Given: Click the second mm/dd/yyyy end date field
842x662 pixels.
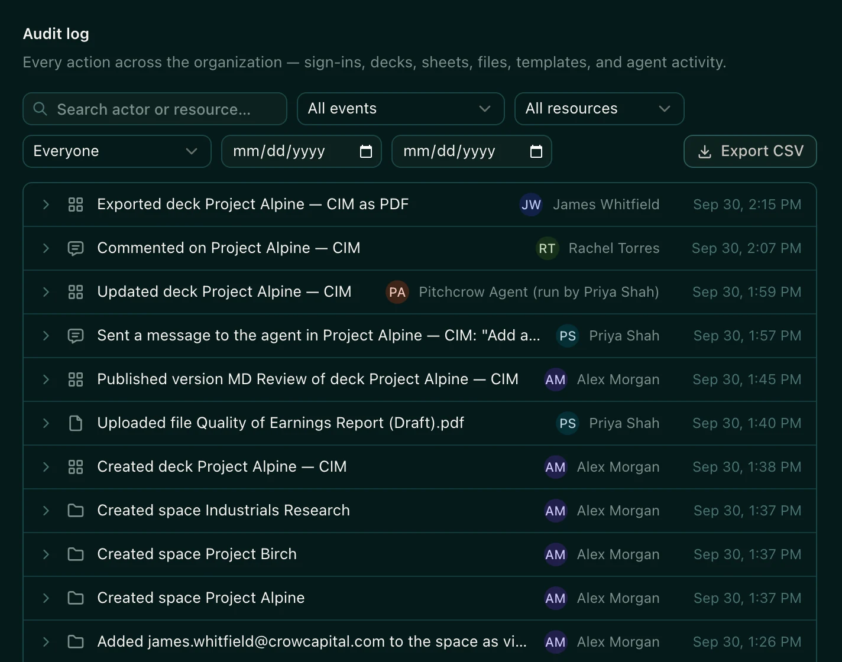Looking at the screenshot, I should click(471, 151).
